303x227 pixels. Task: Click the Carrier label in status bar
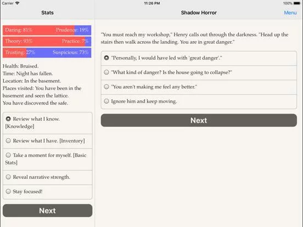tap(8, 3)
